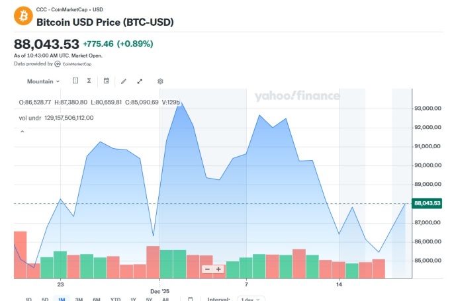Click the events calendar icon in toolbar
The width and height of the screenshot is (450, 301).
point(107,81)
